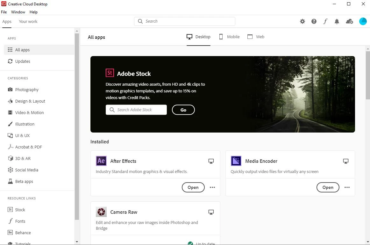Click the main content scrollbar thumb

[368, 75]
